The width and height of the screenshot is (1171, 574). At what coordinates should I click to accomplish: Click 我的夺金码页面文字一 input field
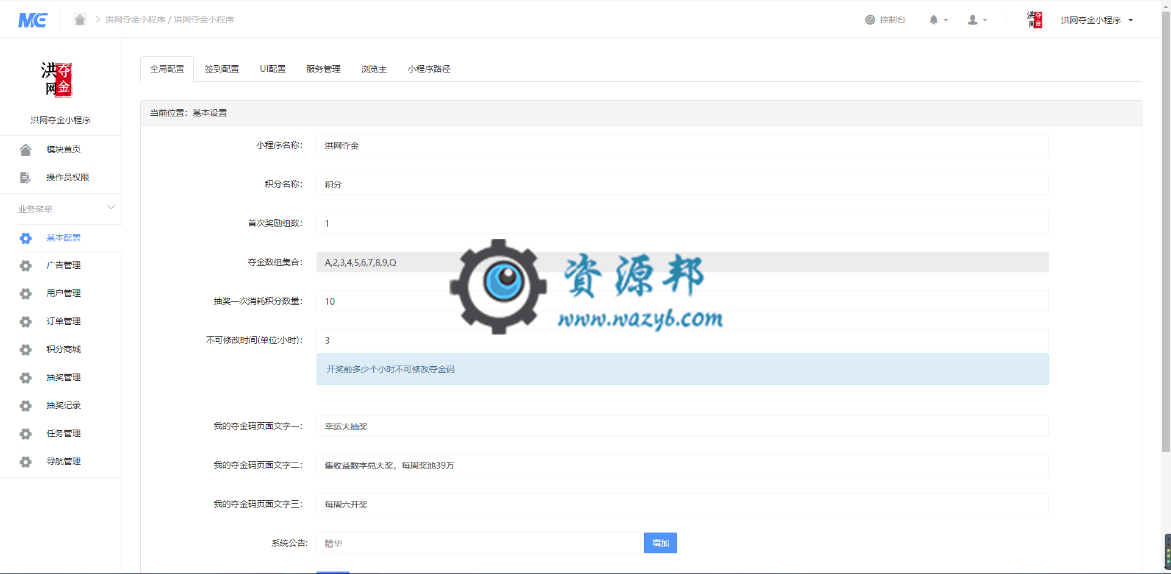tap(682, 426)
